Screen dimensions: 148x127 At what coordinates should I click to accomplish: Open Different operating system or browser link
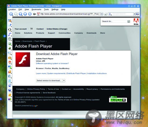(x=52, y=63)
